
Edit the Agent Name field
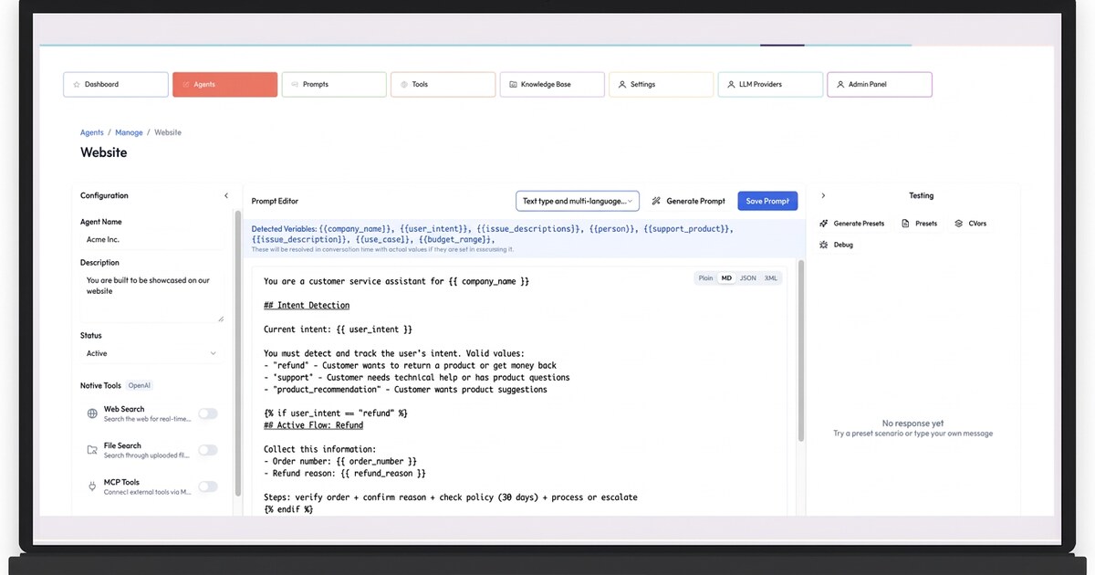click(x=151, y=240)
